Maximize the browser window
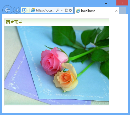 tap(113, 3)
